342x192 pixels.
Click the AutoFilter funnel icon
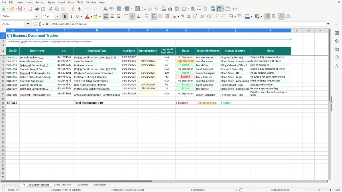[156, 9]
